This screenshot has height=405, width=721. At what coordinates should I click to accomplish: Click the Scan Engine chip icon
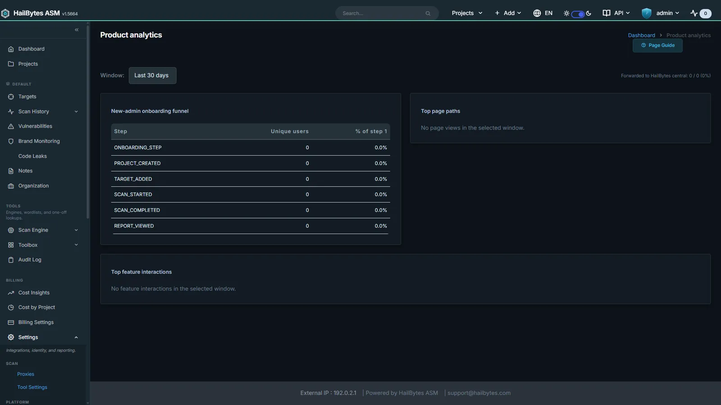click(x=11, y=230)
